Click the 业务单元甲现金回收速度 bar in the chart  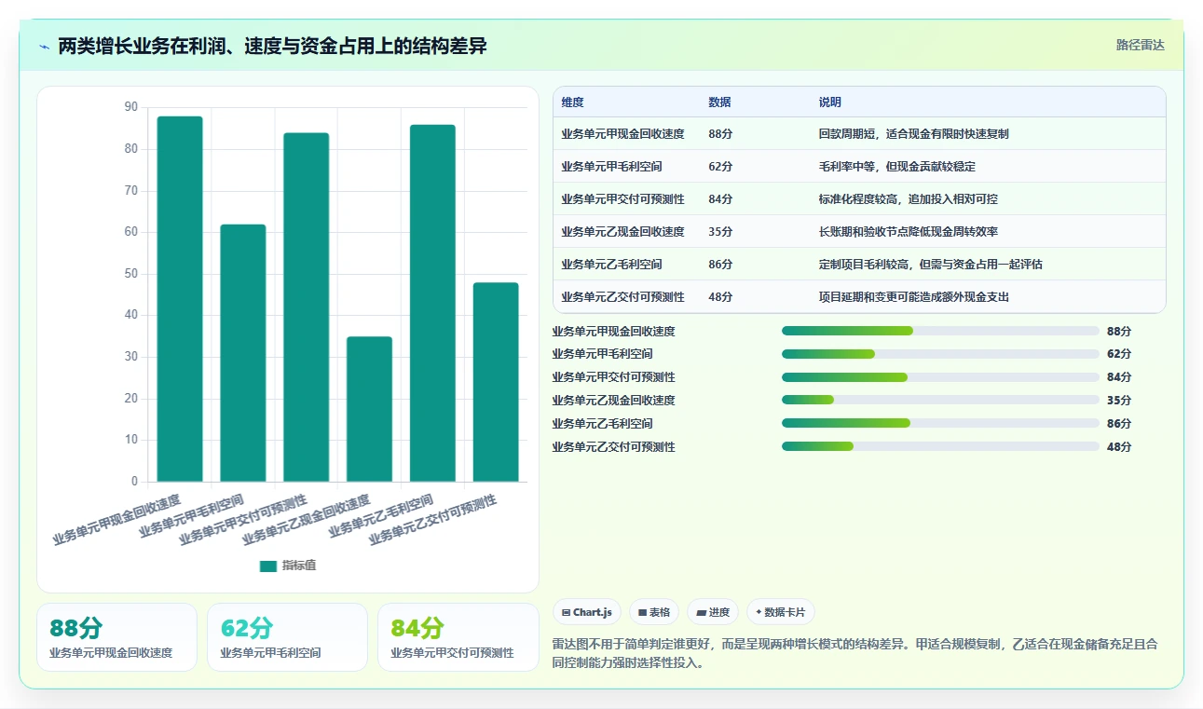coord(180,299)
